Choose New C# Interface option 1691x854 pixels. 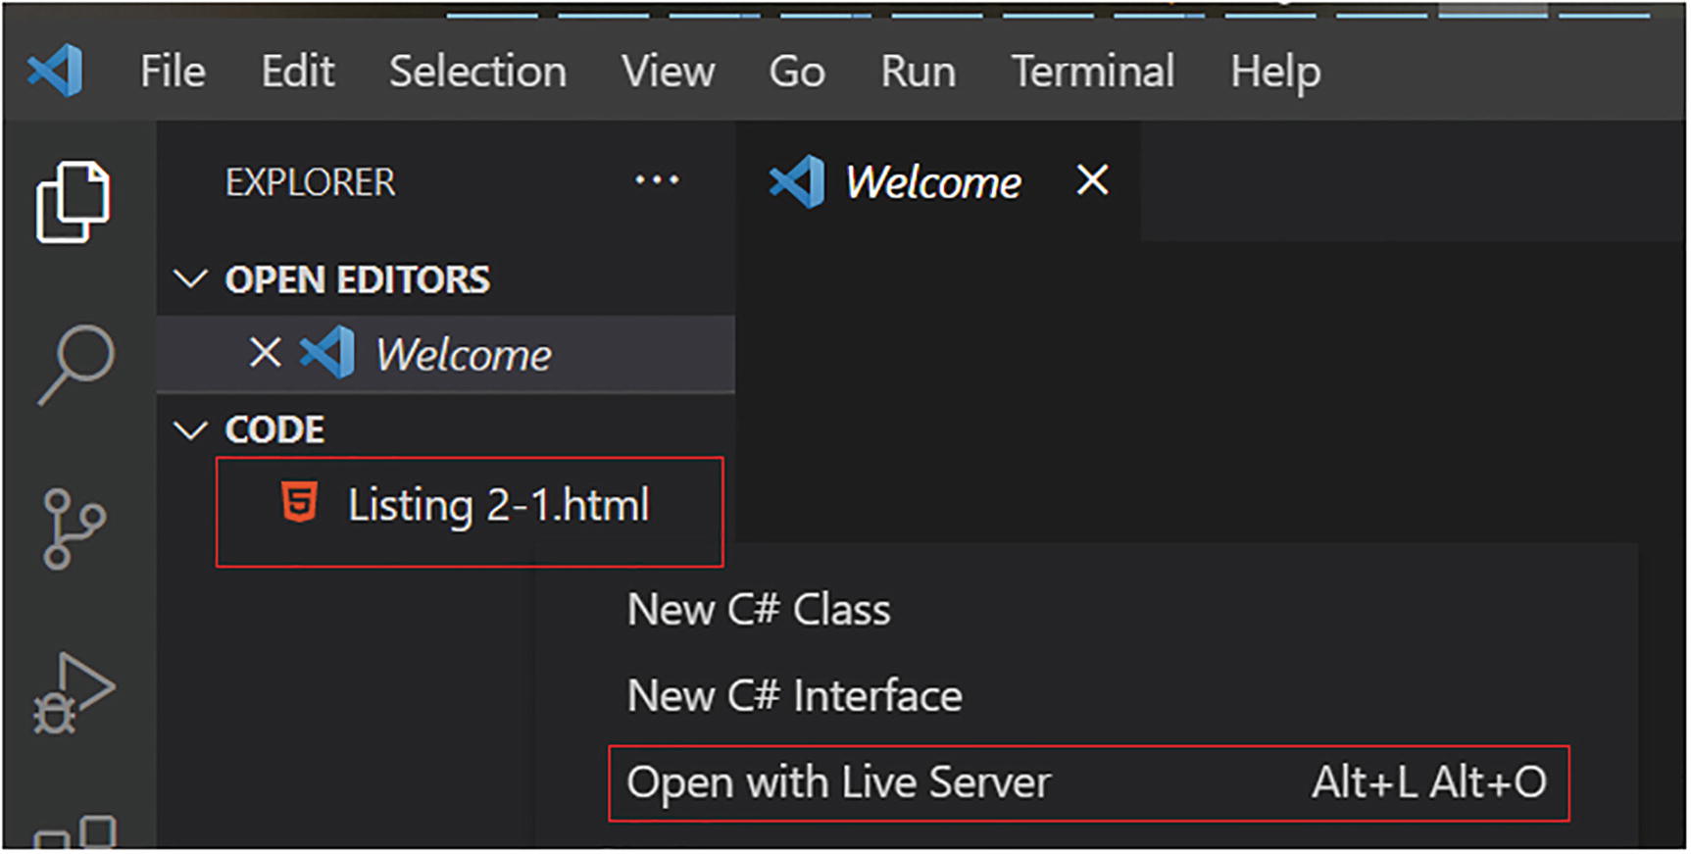point(794,696)
